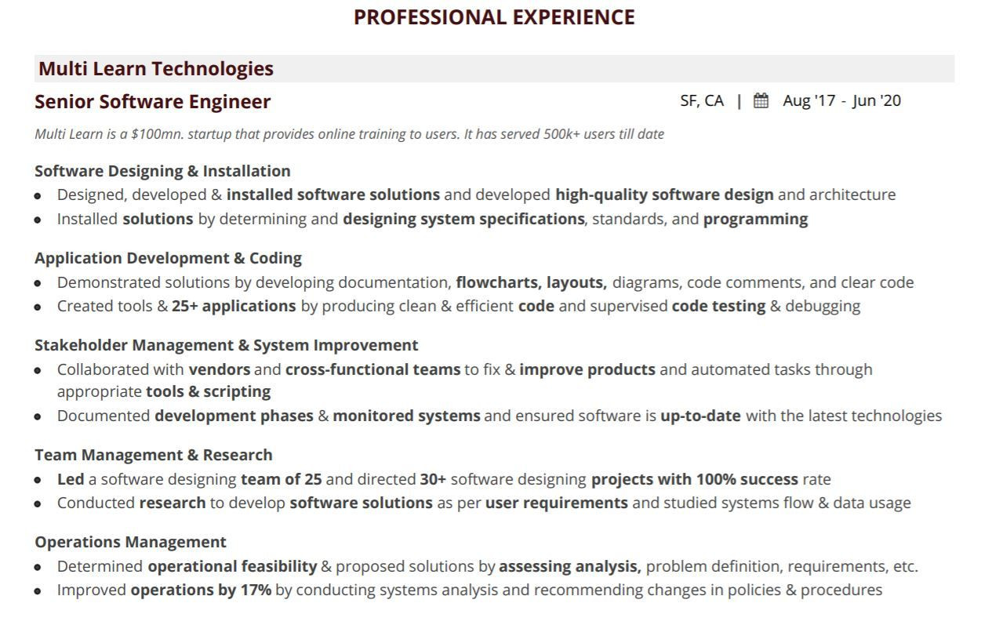Click the bold 'projects with 100% success' text

click(694, 479)
